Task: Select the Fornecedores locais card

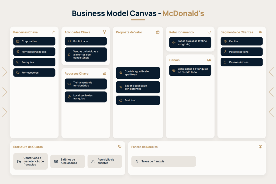Action: point(34,52)
